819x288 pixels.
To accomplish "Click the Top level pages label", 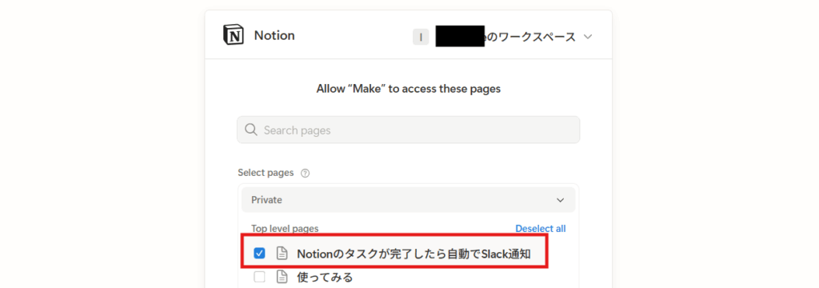I will point(285,229).
